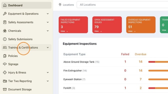The height and width of the screenshot is (94, 168).
Task: Click the Signage signpost icon
Action: click(5, 64)
